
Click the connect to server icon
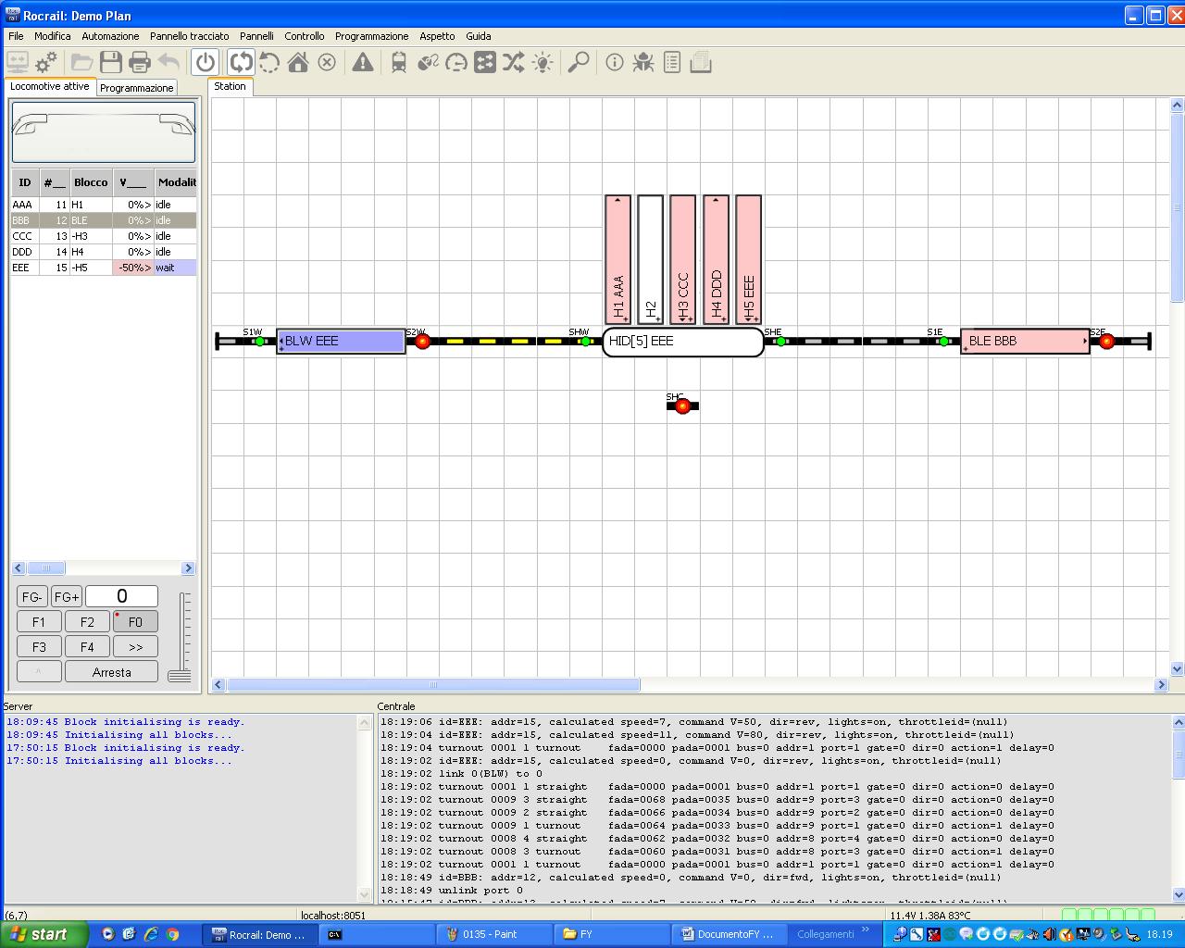click(x=17, y=63)
